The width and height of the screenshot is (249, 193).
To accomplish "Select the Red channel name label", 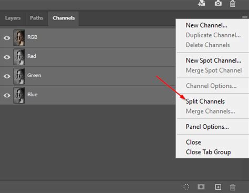I will point(32,56).
